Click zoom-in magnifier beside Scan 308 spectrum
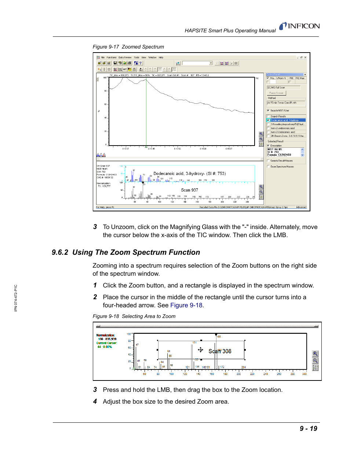Screen dimensions: 350x454 (x=315, y=354)
